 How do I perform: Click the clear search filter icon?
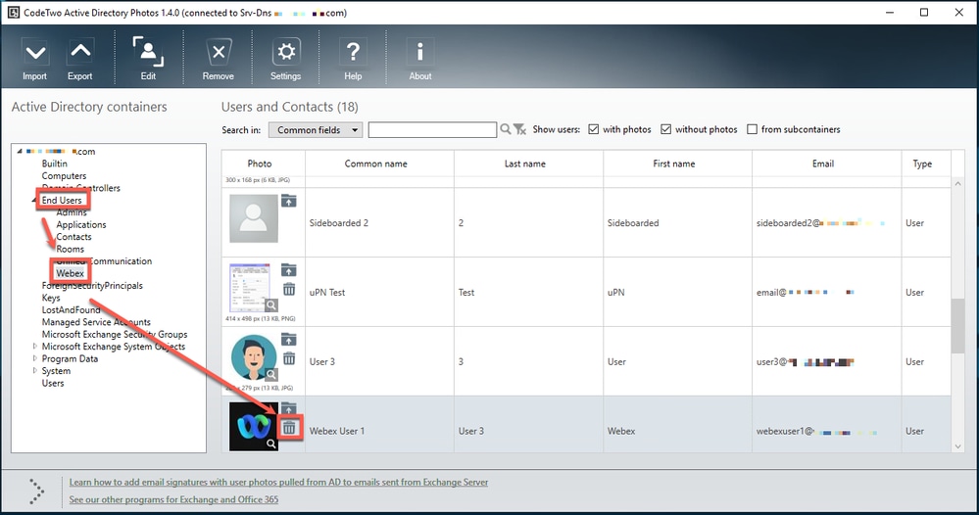coord(519,129)
